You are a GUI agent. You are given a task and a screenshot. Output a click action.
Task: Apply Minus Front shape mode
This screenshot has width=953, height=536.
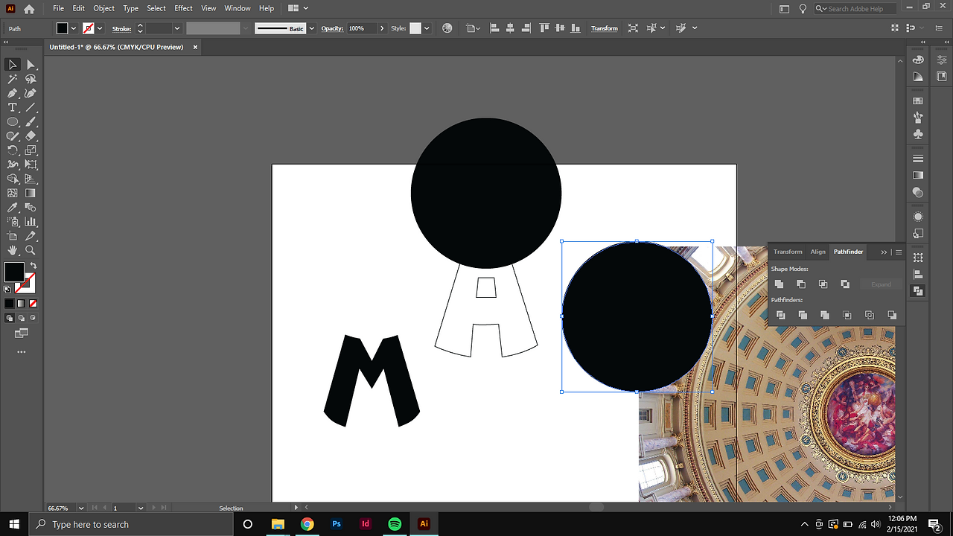pos(801,284)
